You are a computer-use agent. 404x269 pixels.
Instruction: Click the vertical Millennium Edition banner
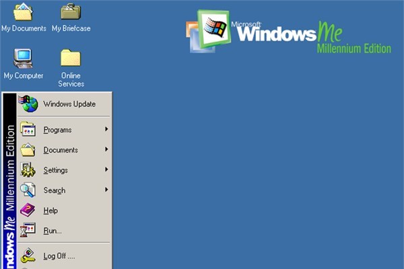(x=9, y=182)
